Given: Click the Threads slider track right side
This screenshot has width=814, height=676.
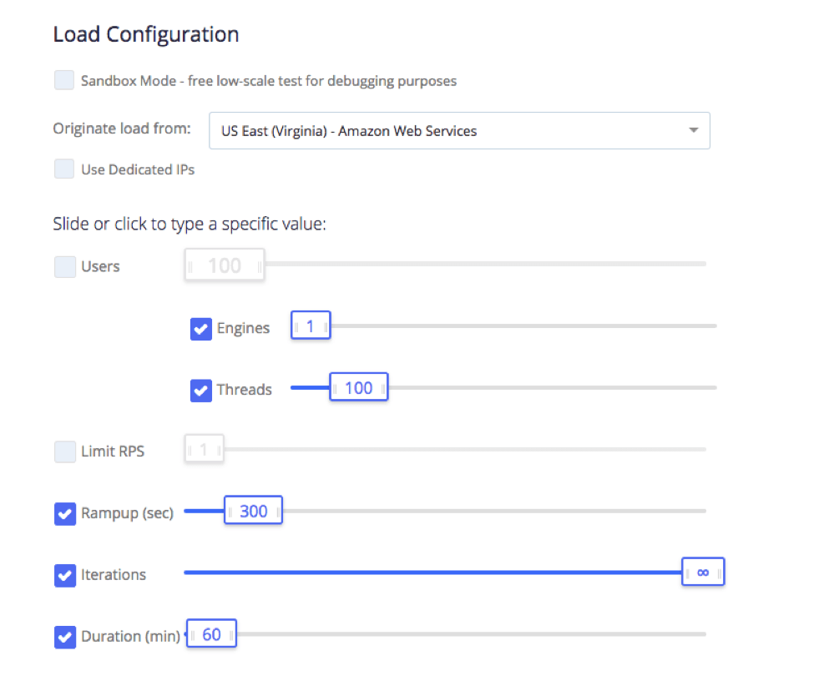Looking at the screenshot, I should [x=553, y=387].
